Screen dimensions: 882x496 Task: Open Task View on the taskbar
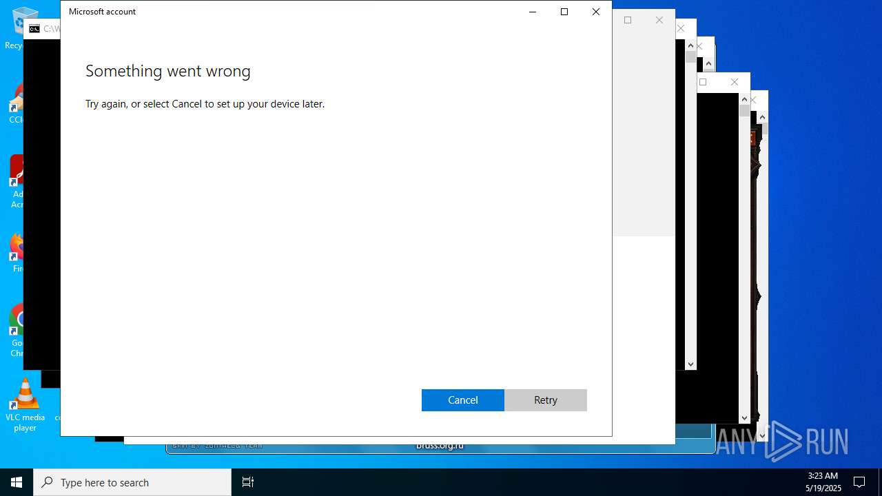pos(248,482)
